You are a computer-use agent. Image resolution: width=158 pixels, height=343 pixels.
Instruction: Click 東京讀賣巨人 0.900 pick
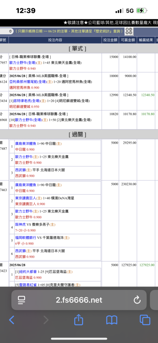pos(30,204)
